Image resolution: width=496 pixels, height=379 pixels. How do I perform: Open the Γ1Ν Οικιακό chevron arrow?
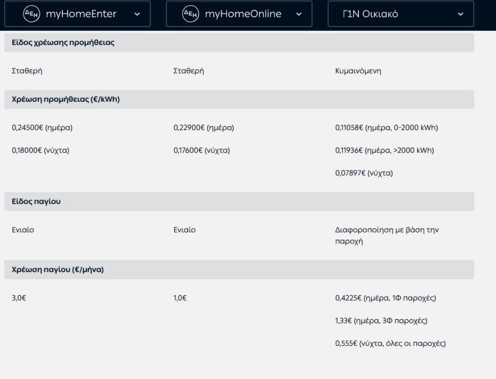[460, 14]
